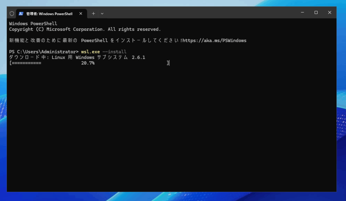Expand the new tab profile dropdown chevron
Image resolution: width=346 pixels, height=201 pixels.
[102, 14]
